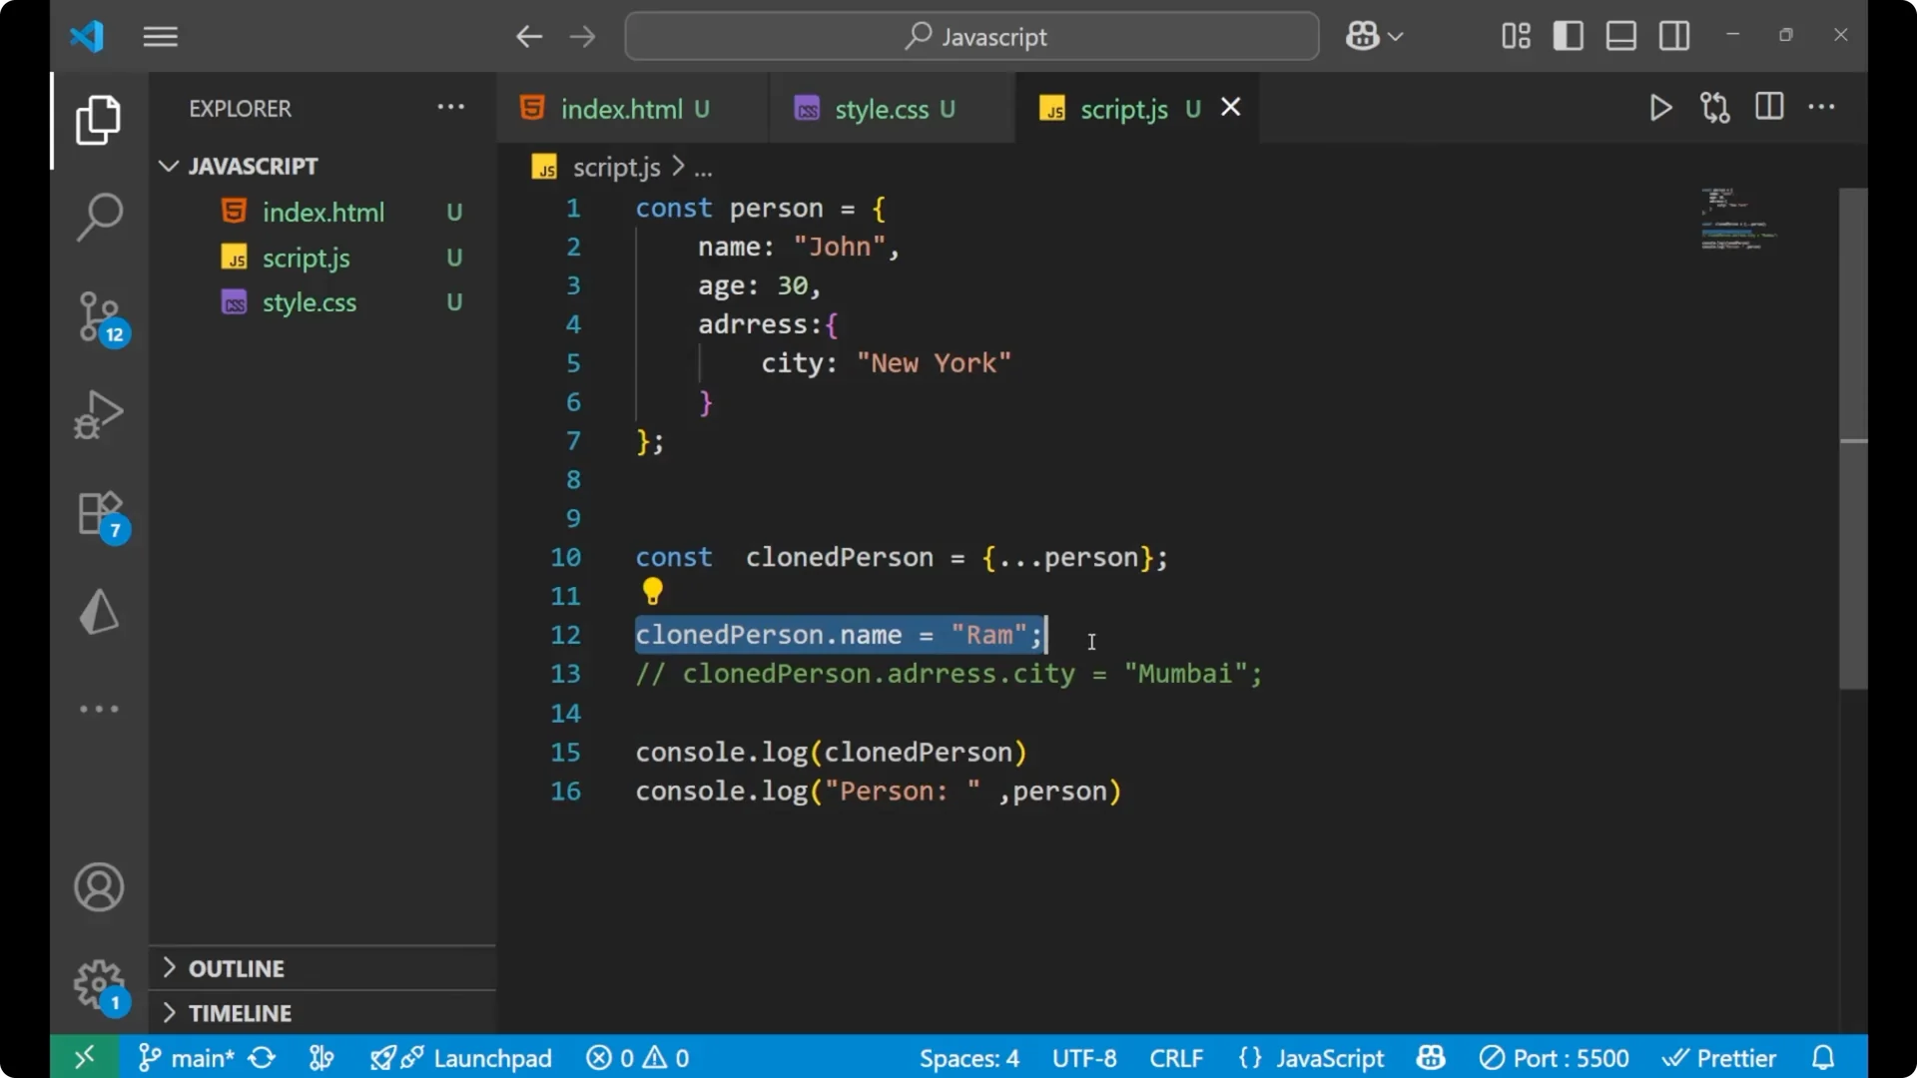This screenshot has height=1078, width=1917.
Task: Toggle the Secondary Side Bar
Action: click(x=1673, y=35)
